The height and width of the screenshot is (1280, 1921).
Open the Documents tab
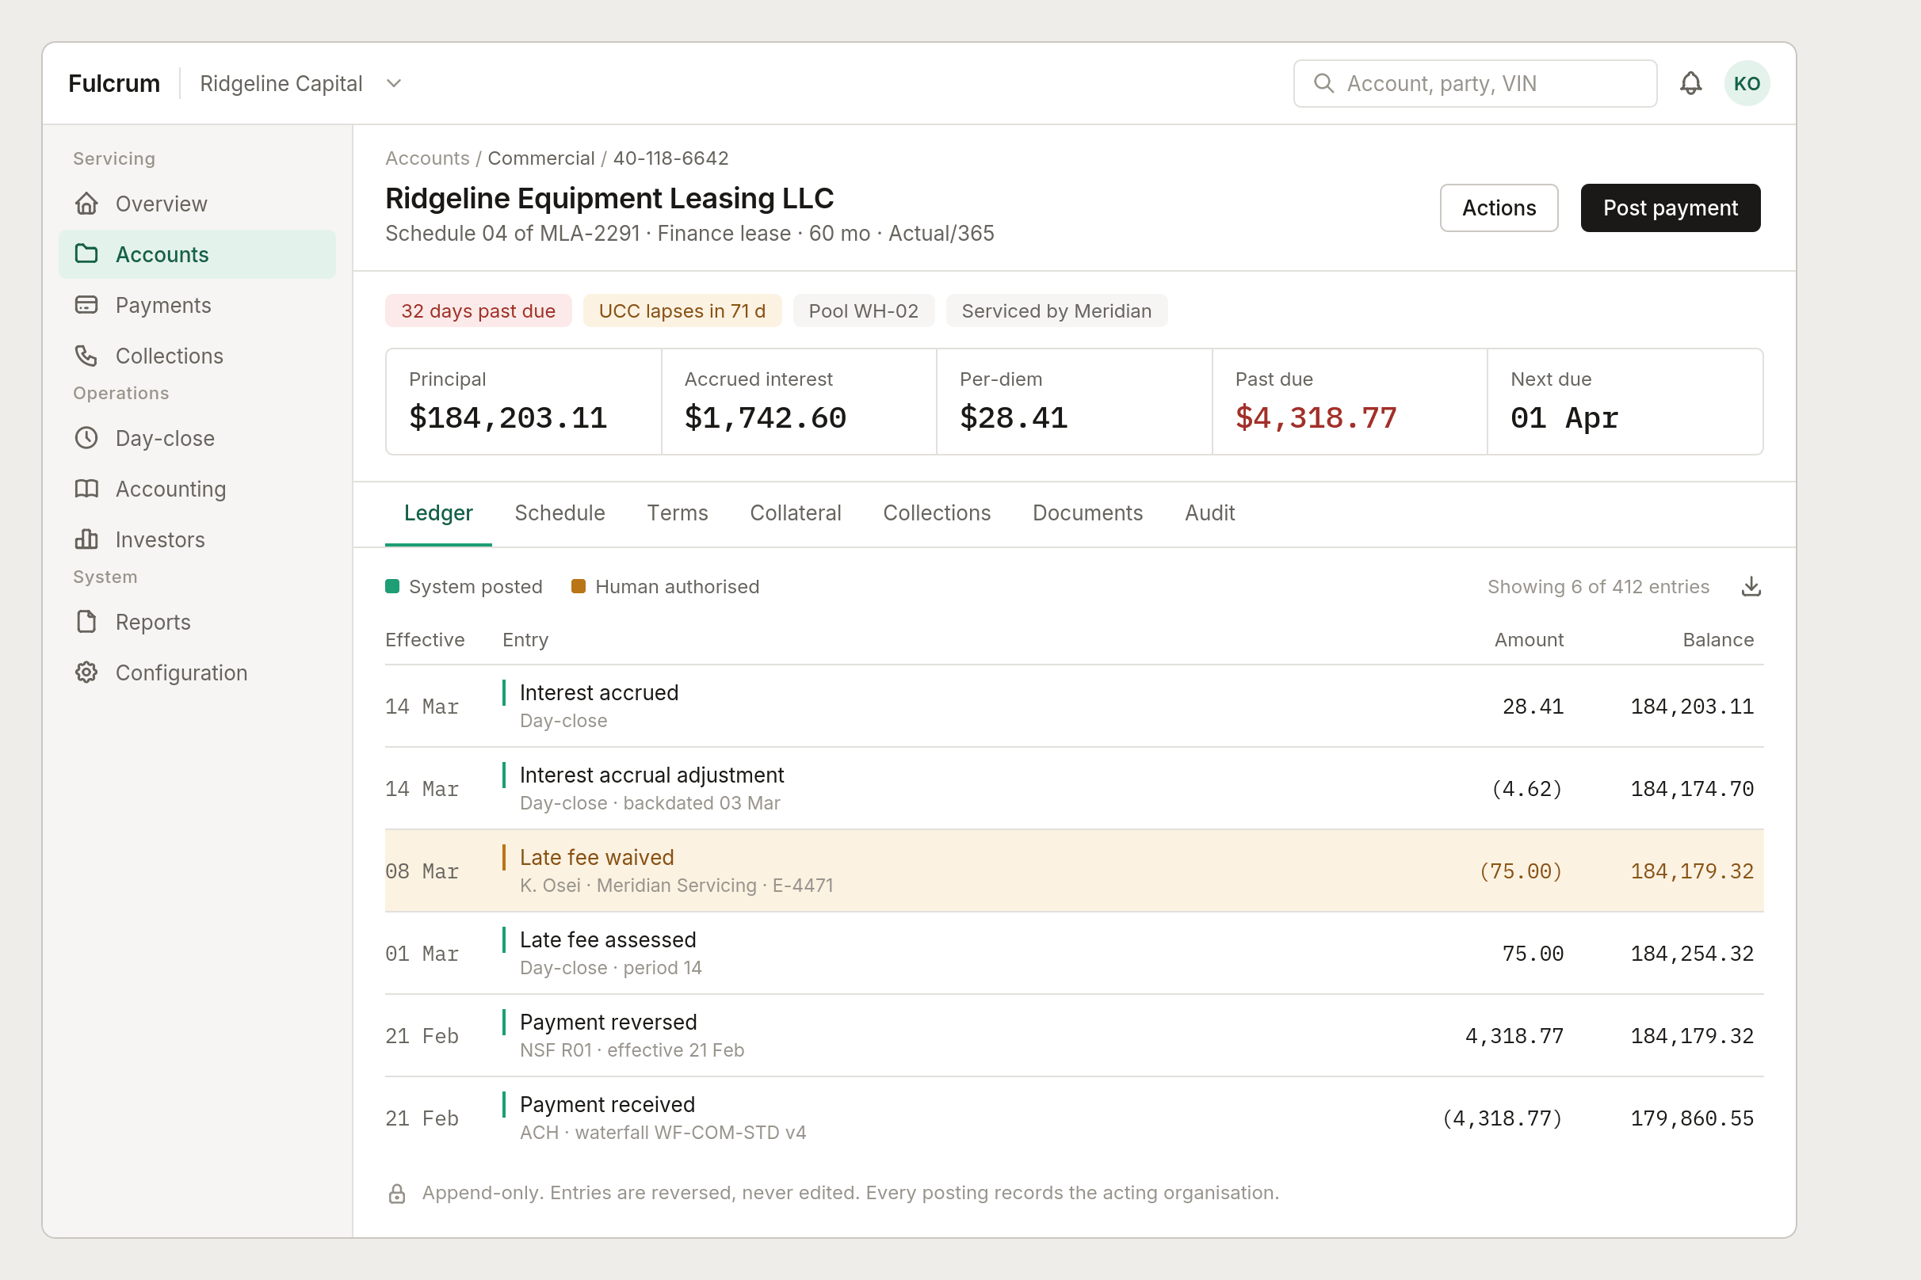(x=1087, y=512)
